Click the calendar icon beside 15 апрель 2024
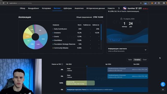Screen dimensions: 167x94 [x=121, y=19]
